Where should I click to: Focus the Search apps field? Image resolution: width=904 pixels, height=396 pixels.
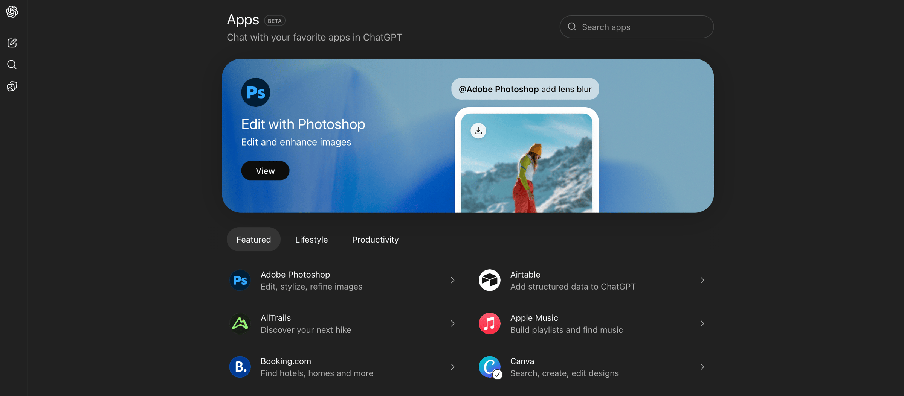tap(640, 27)
